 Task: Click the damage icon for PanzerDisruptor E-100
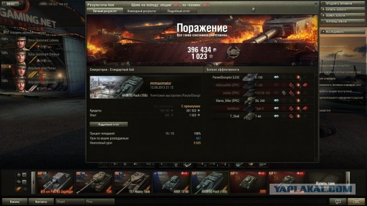[298, 77]
